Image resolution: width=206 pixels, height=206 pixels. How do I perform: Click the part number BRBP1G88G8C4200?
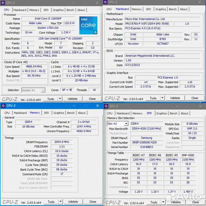[147, 142]
